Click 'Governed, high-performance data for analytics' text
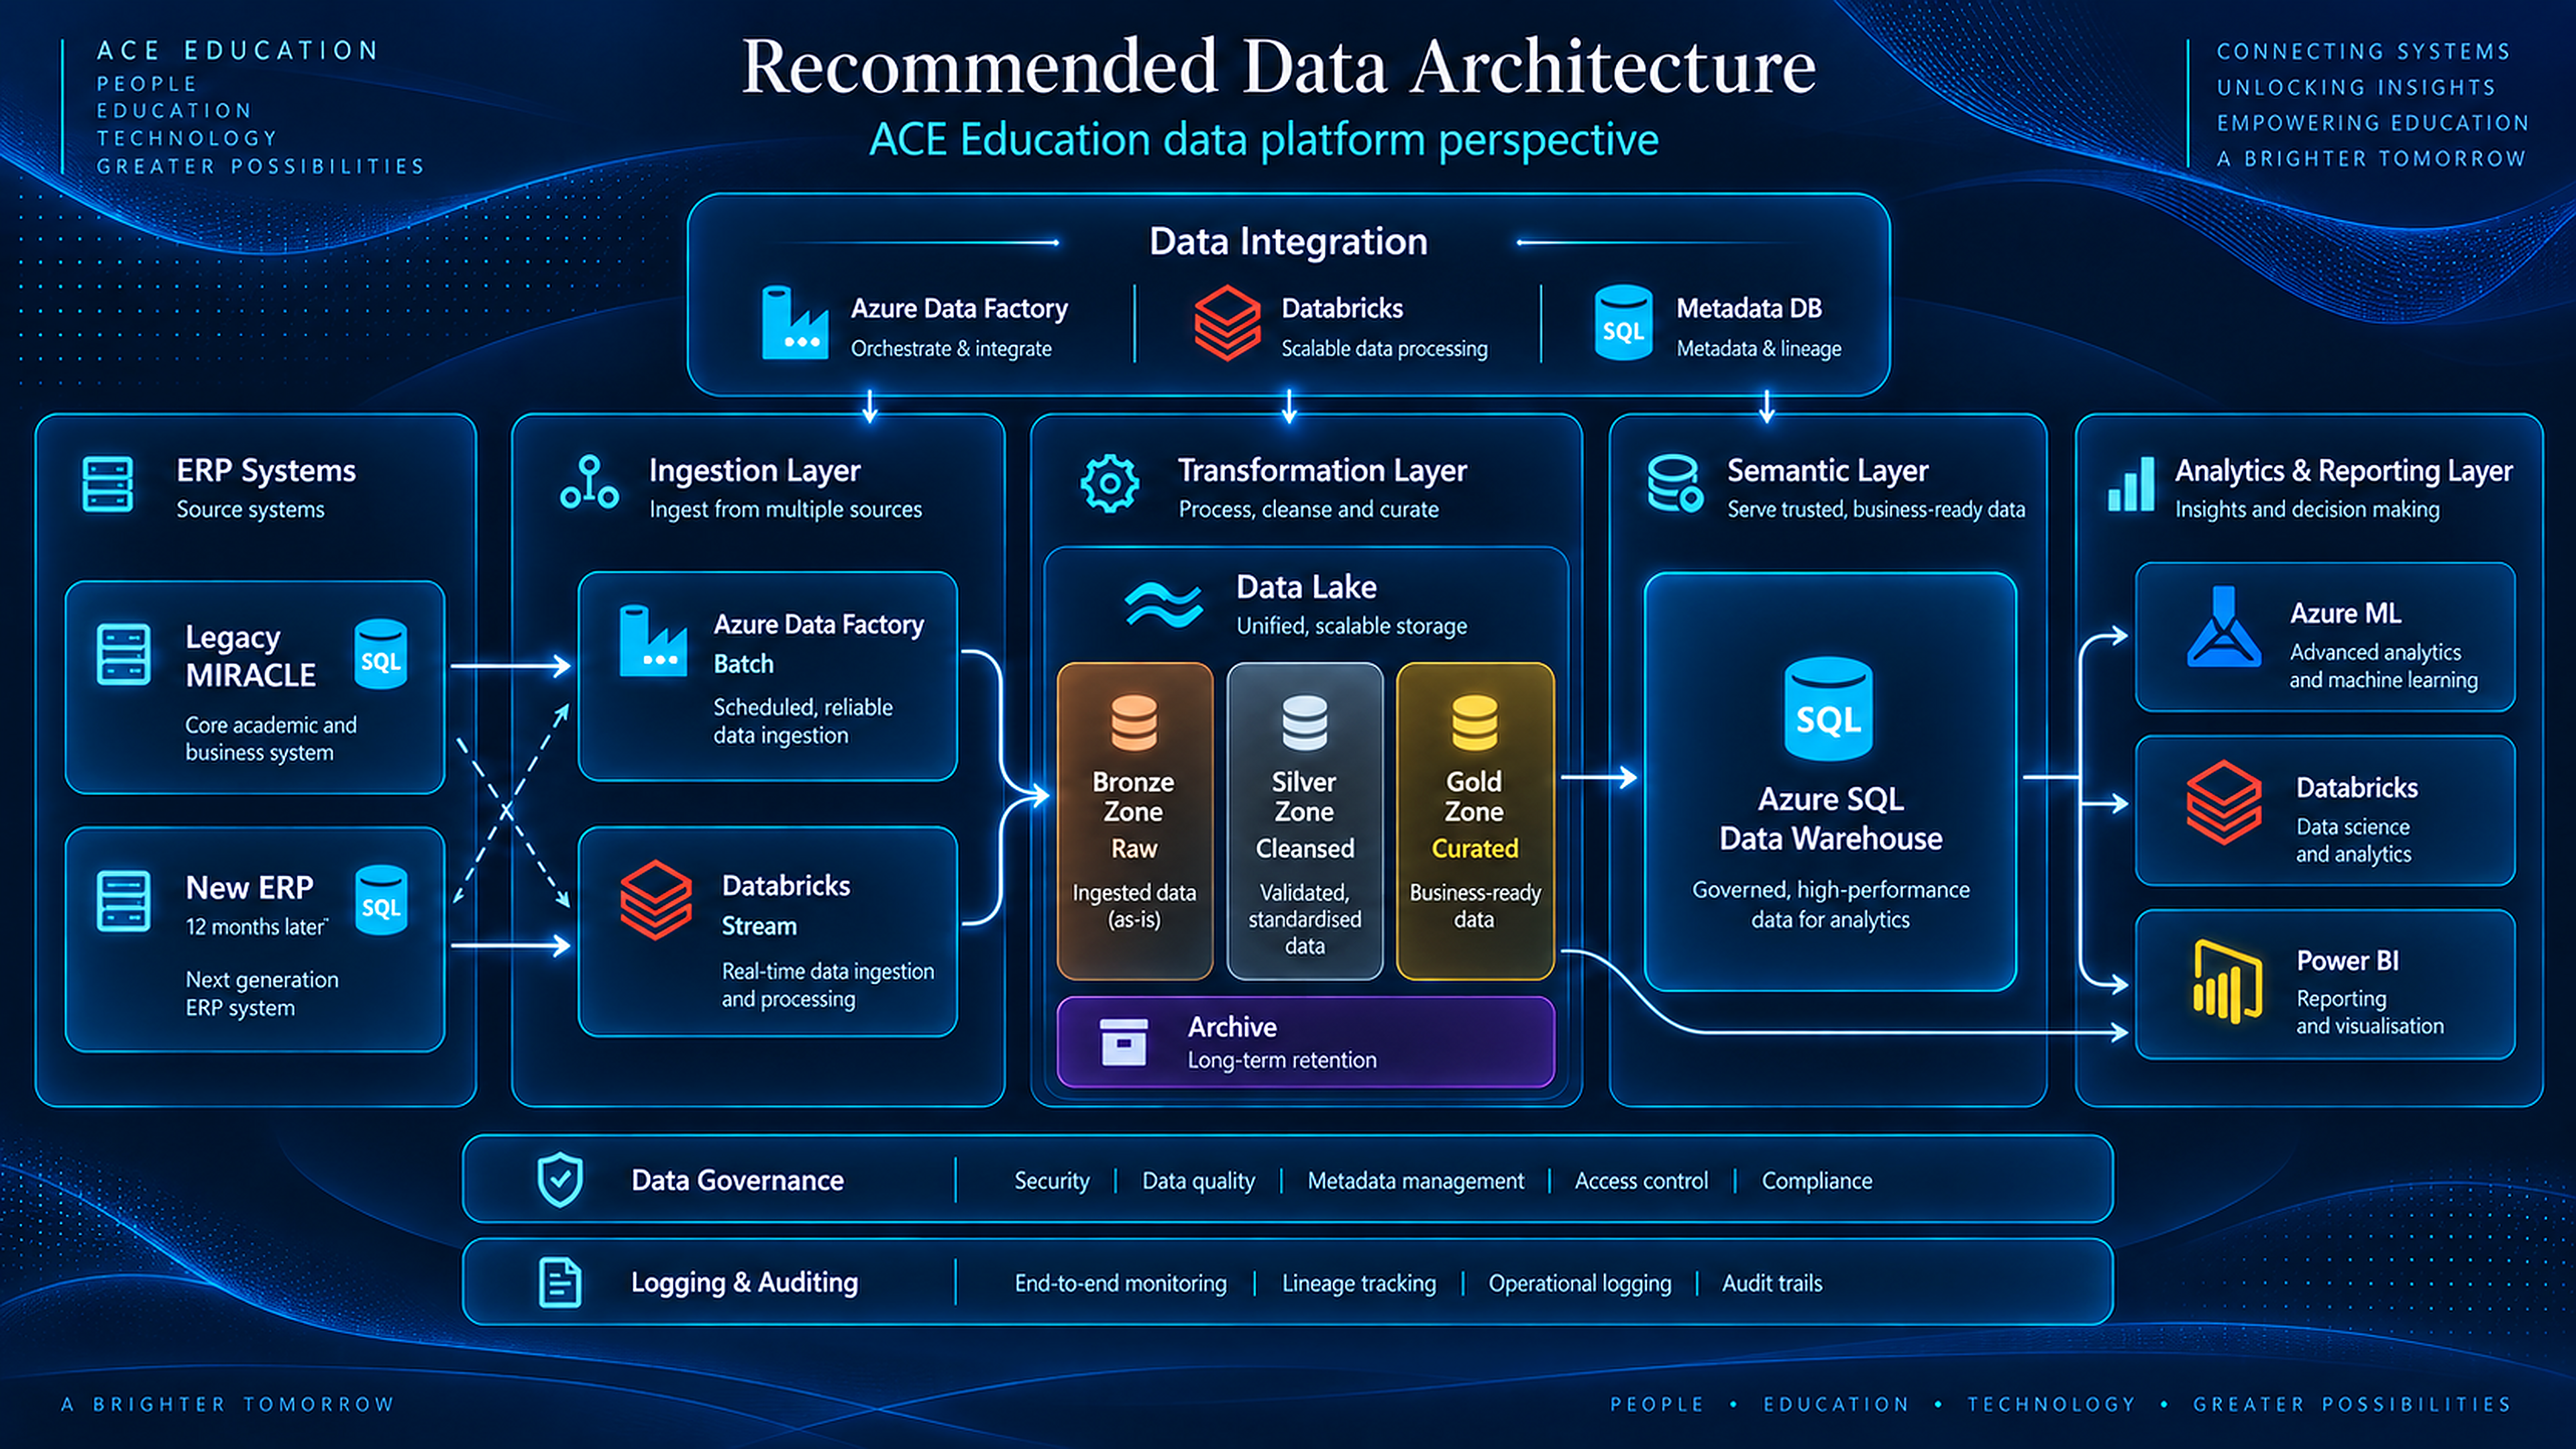This screenshot has height=1449, width=2576. click(1830, 904)
